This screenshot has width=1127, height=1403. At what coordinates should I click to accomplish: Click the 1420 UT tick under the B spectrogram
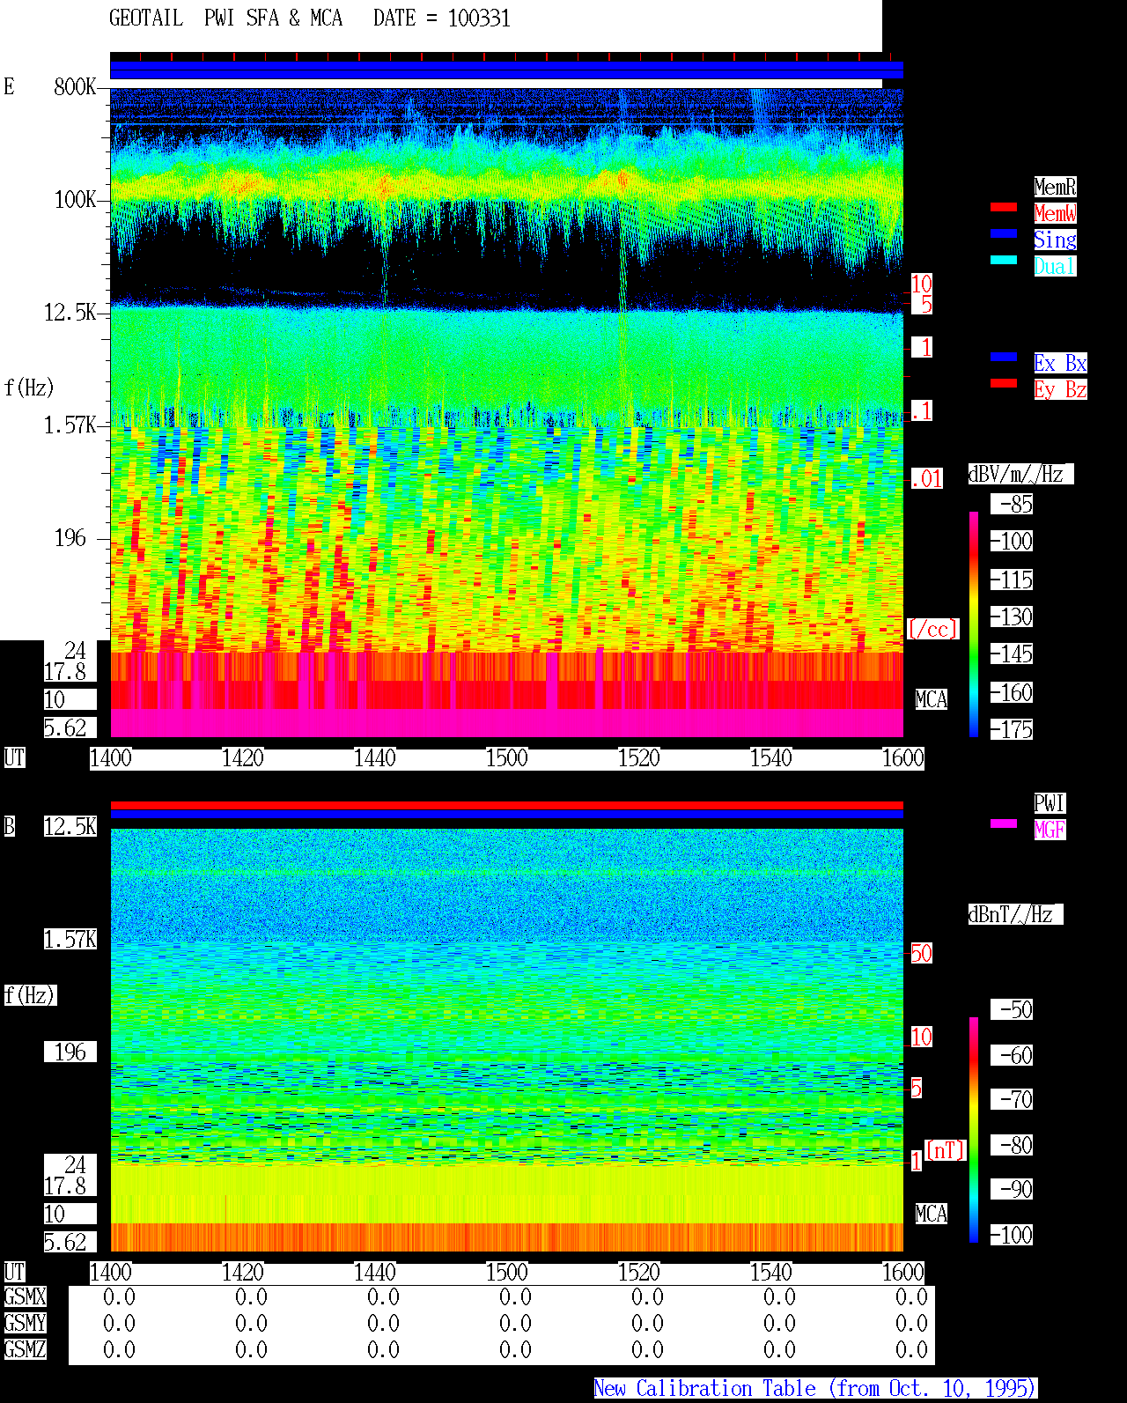point(243,1273)
